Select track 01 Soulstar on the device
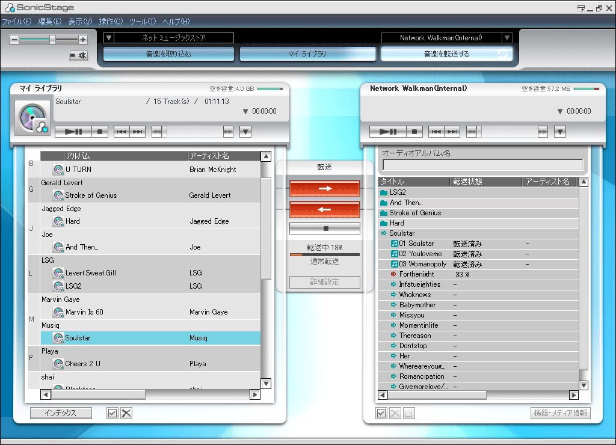The height and width of the screenshot is (445, 616). point(478,244)
